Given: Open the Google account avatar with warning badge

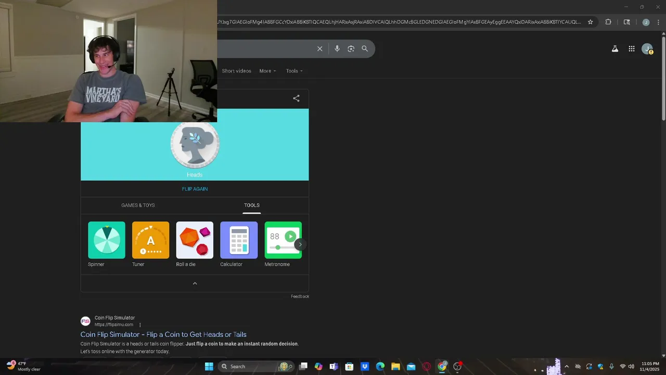Looking at the screenshot, I should click(x=647, y=49).
